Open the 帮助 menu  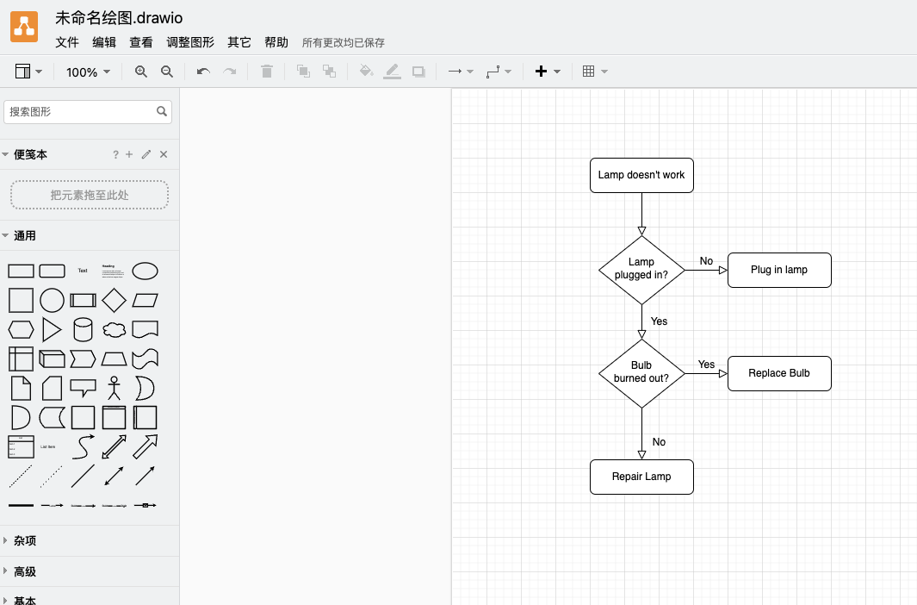click(276, 41)
